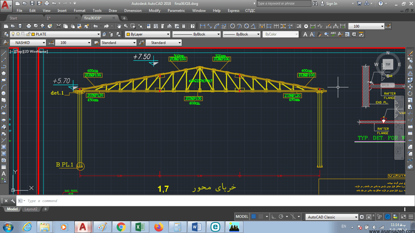
Task: Toggle the drawing grid display
Action: 254,217
